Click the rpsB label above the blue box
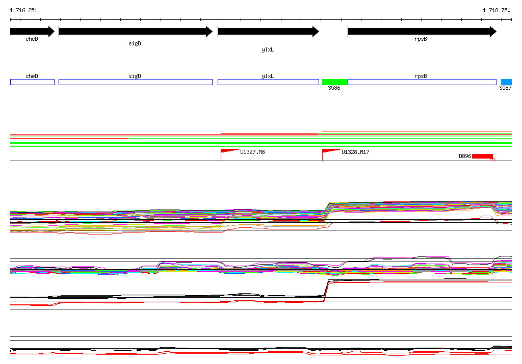 [421, 76]
